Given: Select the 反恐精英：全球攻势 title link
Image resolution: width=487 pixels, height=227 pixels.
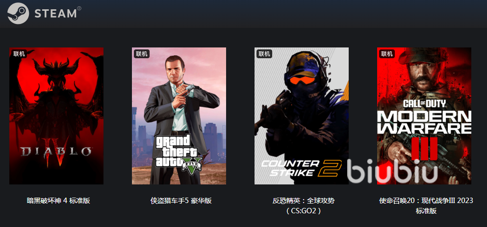Looking at the screenshot, I should pos(304,201).
